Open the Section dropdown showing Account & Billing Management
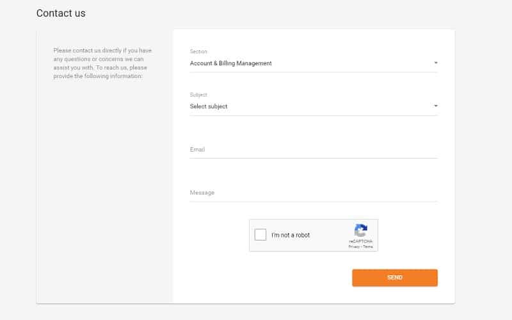This screenshot has height=320, width=512. coord(314,63)
